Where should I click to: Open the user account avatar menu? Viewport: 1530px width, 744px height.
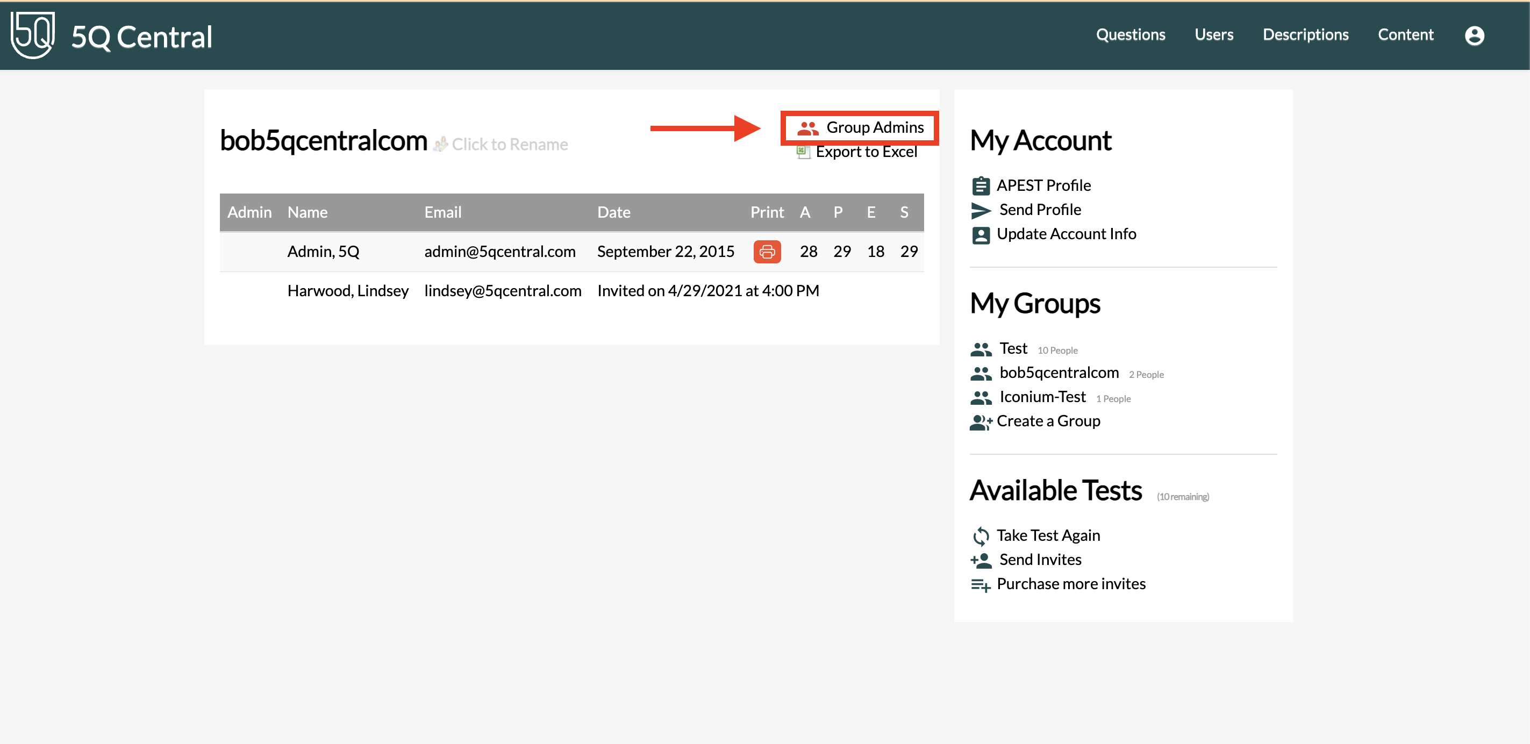pyautogui.click(x=1474, y=35)
